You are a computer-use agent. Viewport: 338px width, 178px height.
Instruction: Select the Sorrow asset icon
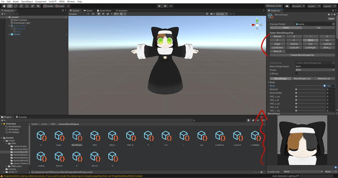pyautogui.click(x=95, y=156)
